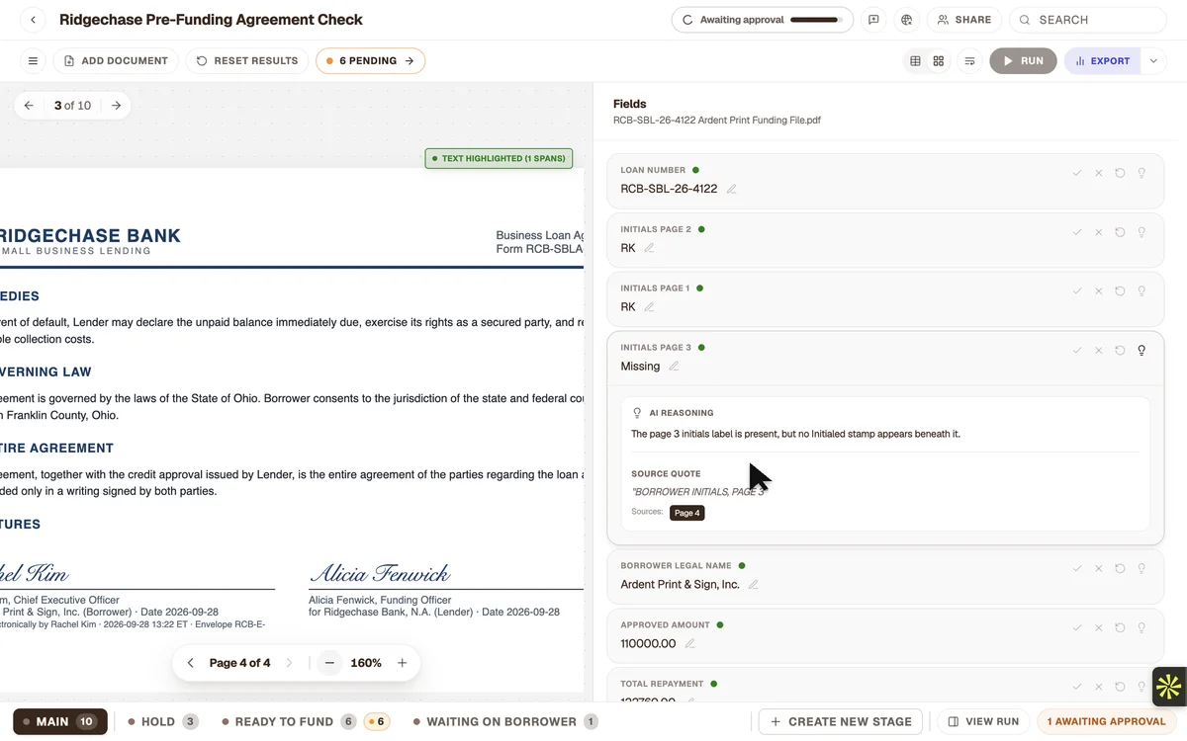Image resolution: width=1187 pixels, height=741 pixels.
Task: Edit the Missing value for Initials Page 3
Action: click(x=674, y=367)
